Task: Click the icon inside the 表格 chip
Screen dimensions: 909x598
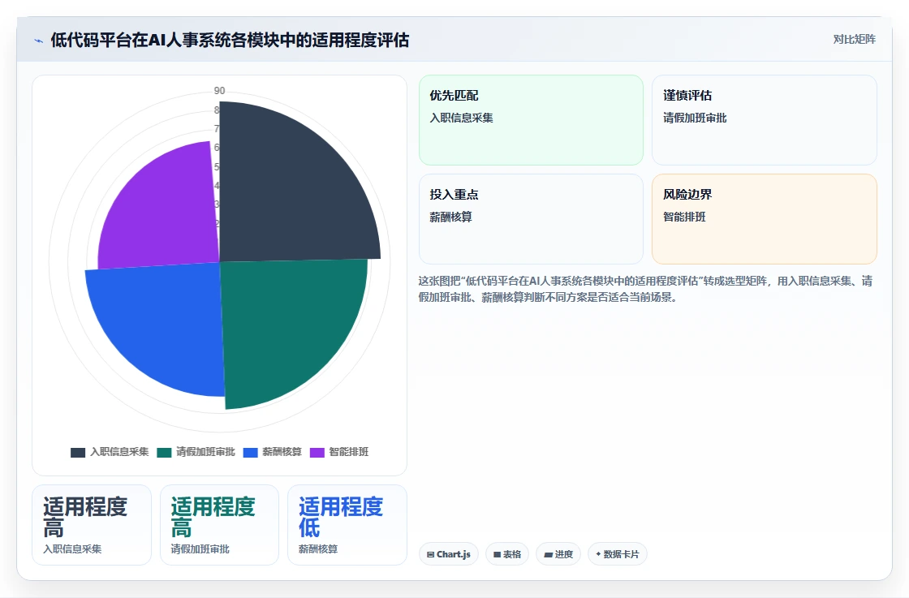Action: [x=497, y=554]
